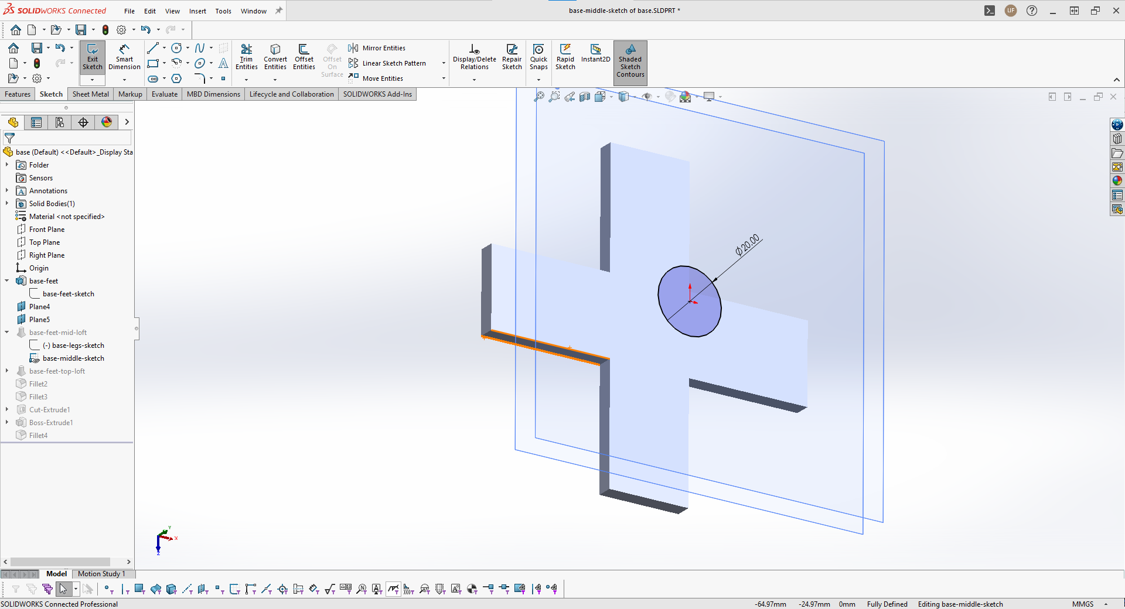This screenshot has width=1125, height=609.
Task: Open the Appearances task pane icon
Action: [1117, 181]
